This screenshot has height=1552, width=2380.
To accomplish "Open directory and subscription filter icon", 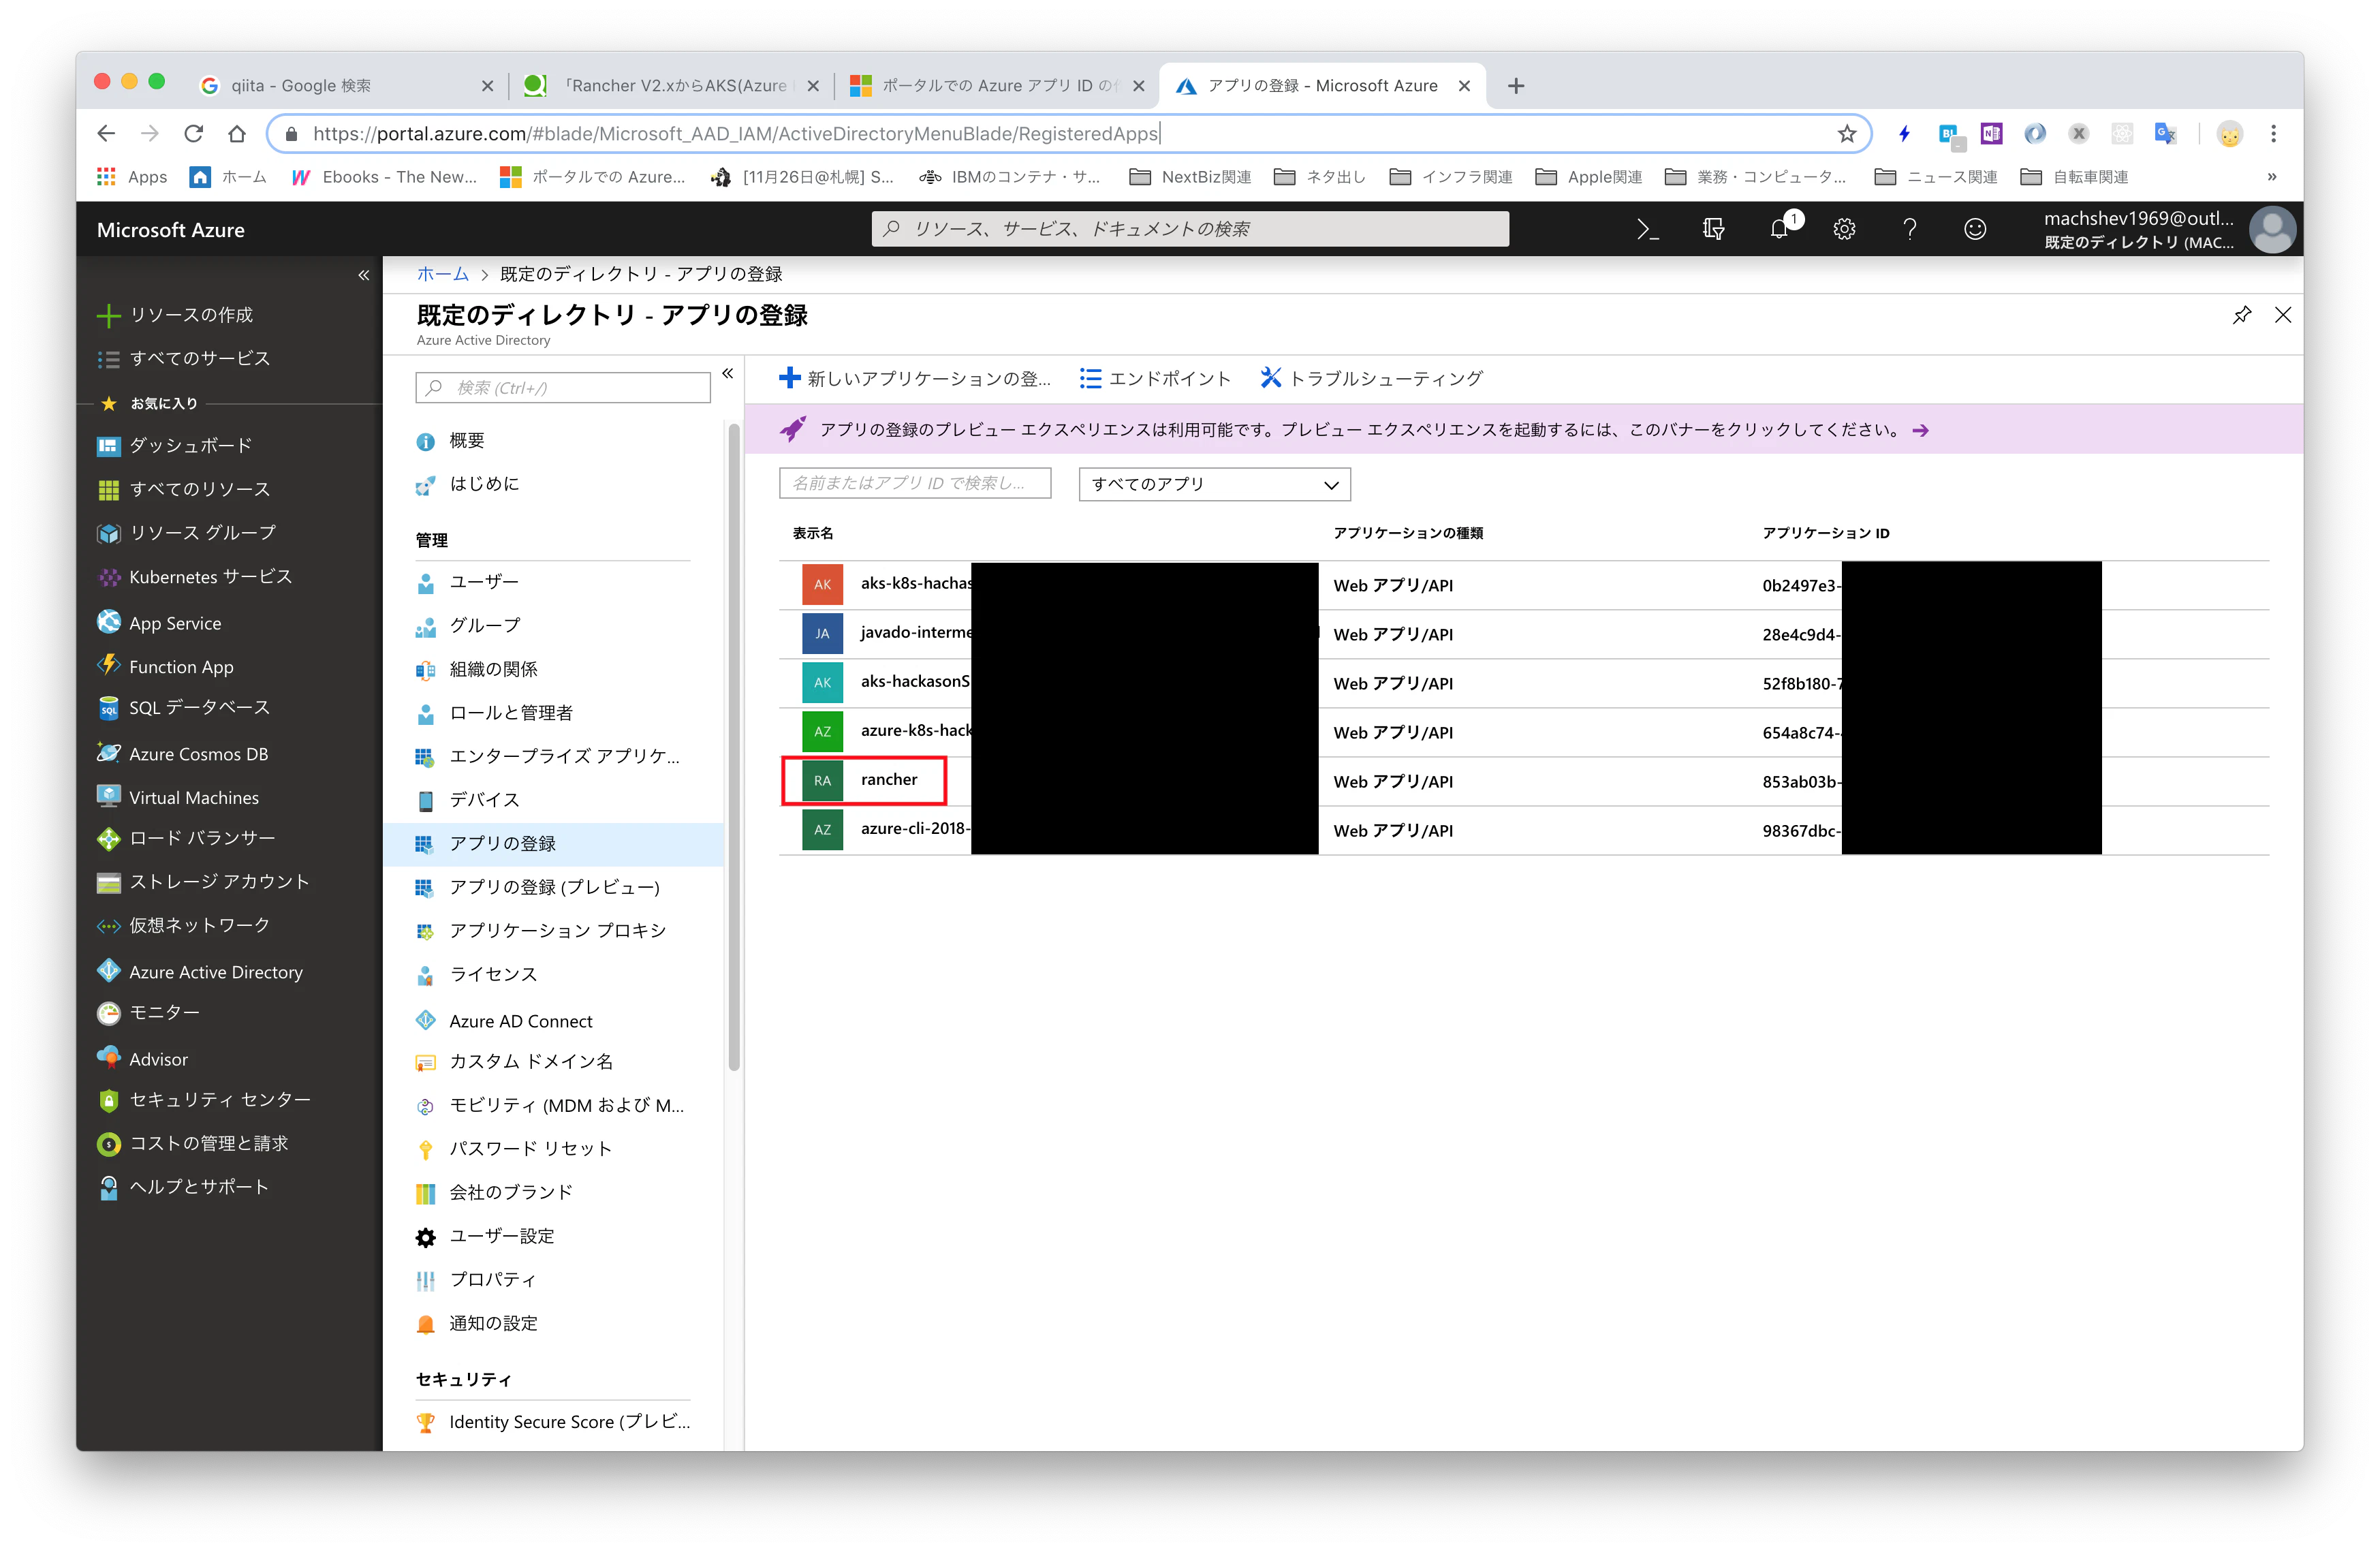I will pos(1713,229).
